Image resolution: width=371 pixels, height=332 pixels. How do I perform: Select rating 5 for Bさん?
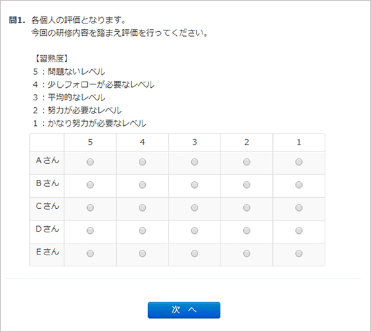(x=90, y=185)
